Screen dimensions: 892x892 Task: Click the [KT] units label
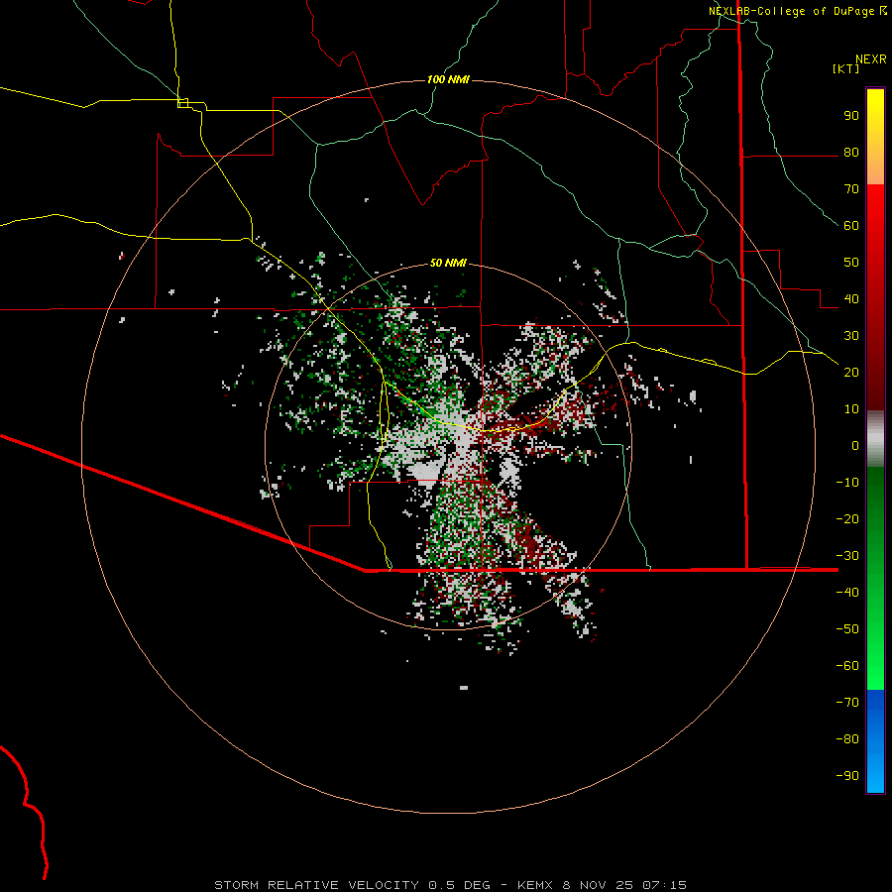(x=845, y=68)
